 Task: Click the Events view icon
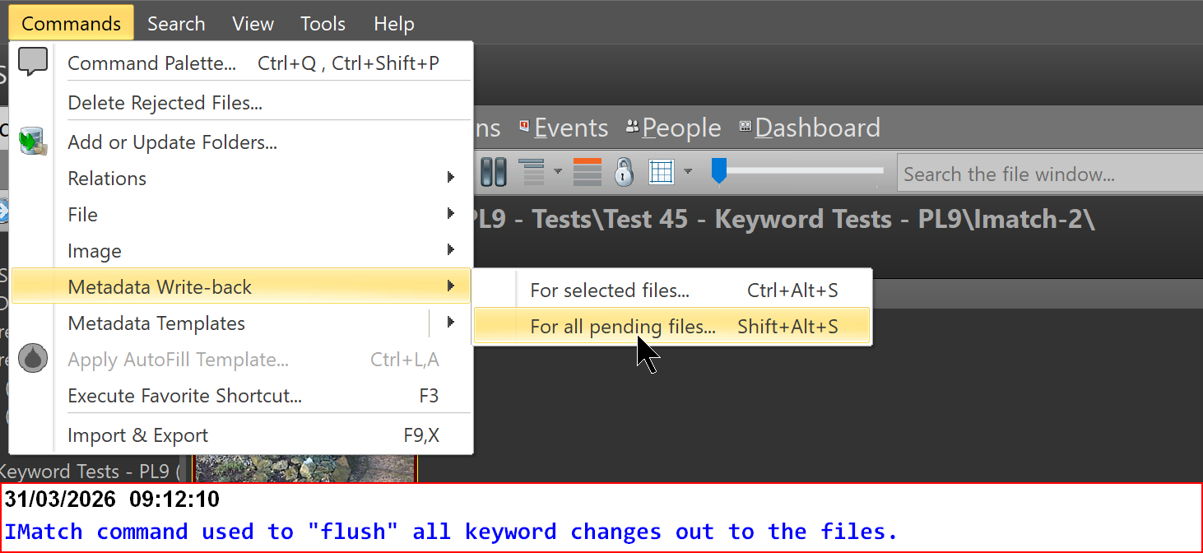pos(524,127)
